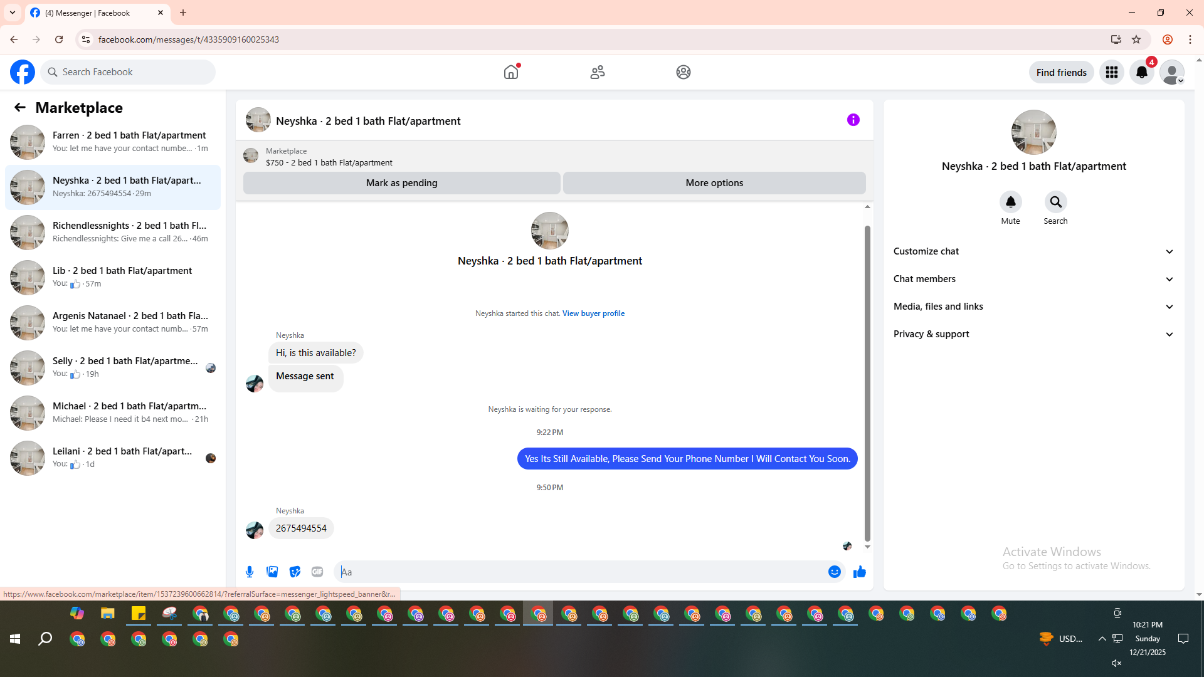View site information icon in address bar
The image size is (1204, 677).
pyautogui.click(x=86, y=39)
